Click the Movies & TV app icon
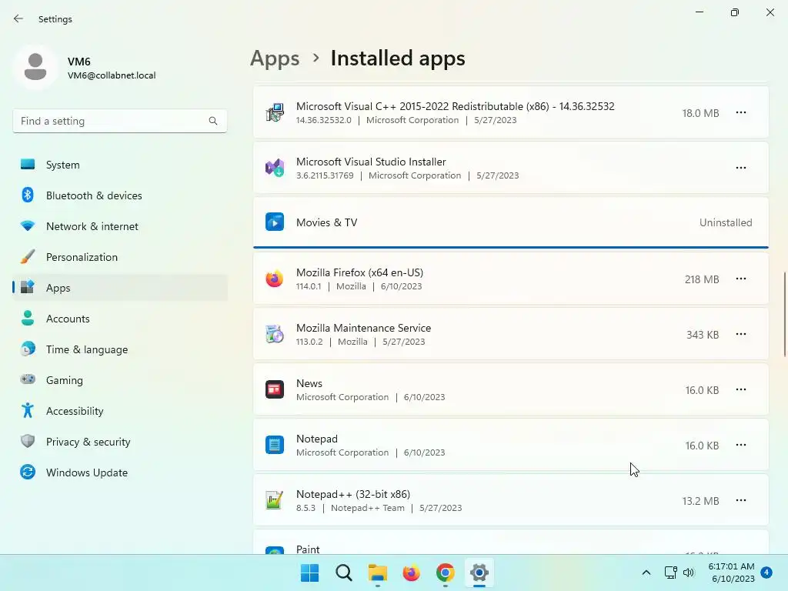788x591 pixels. [275, 222]
